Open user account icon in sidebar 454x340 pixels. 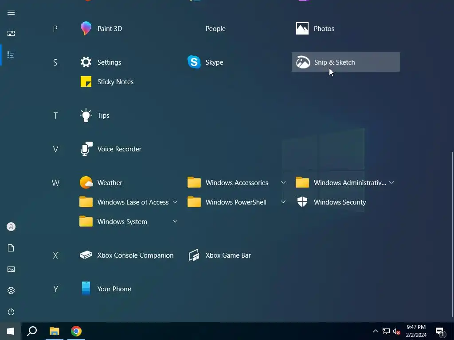click(11, 227)
